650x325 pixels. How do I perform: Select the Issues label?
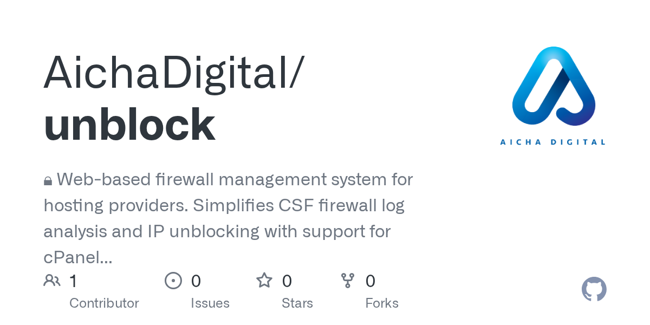210,303
